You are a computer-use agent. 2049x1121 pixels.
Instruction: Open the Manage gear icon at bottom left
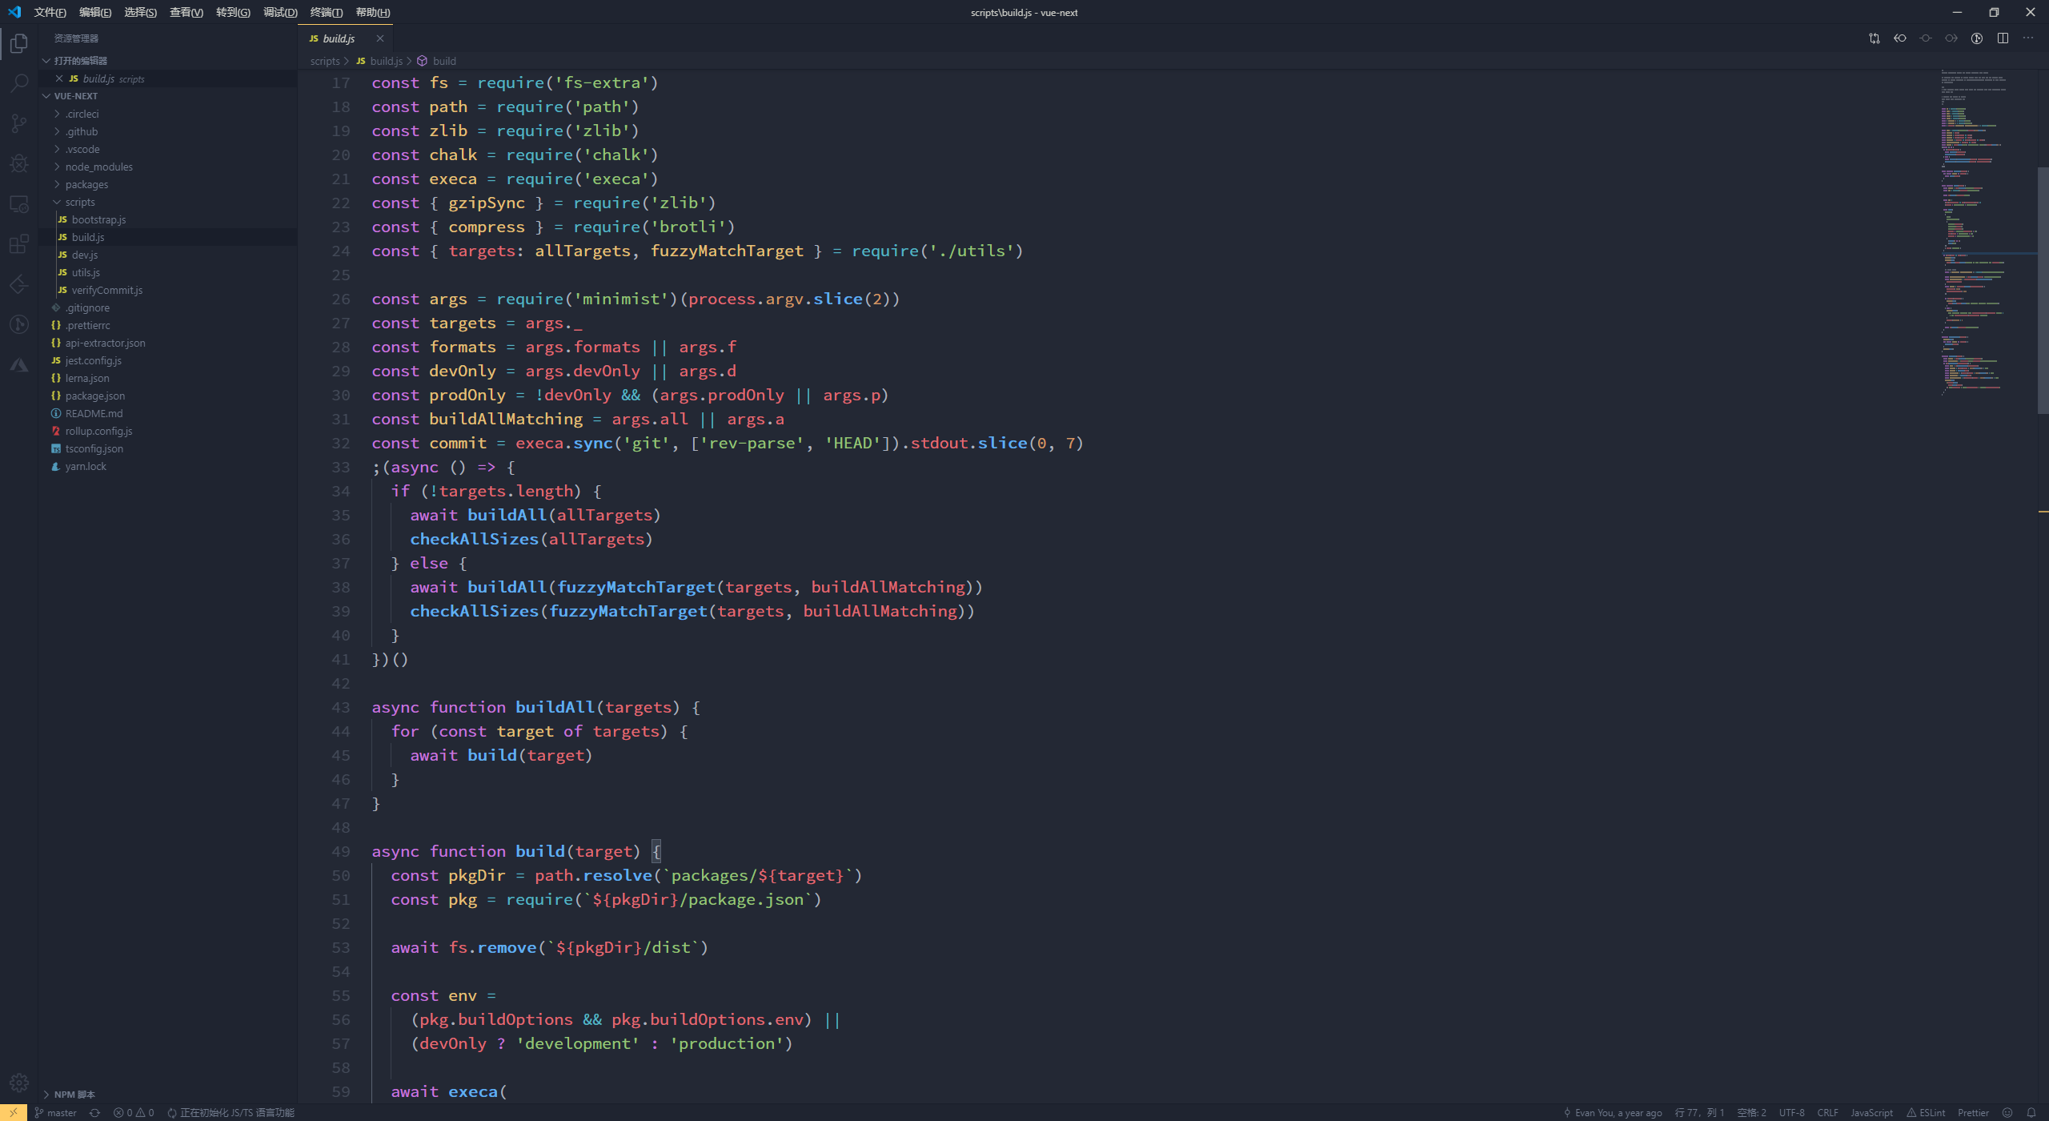19,1083
